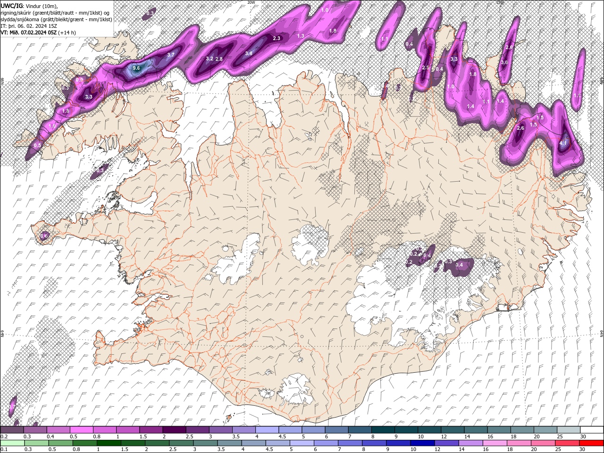Click the 15W longitude label

click(x=500, y=2)
